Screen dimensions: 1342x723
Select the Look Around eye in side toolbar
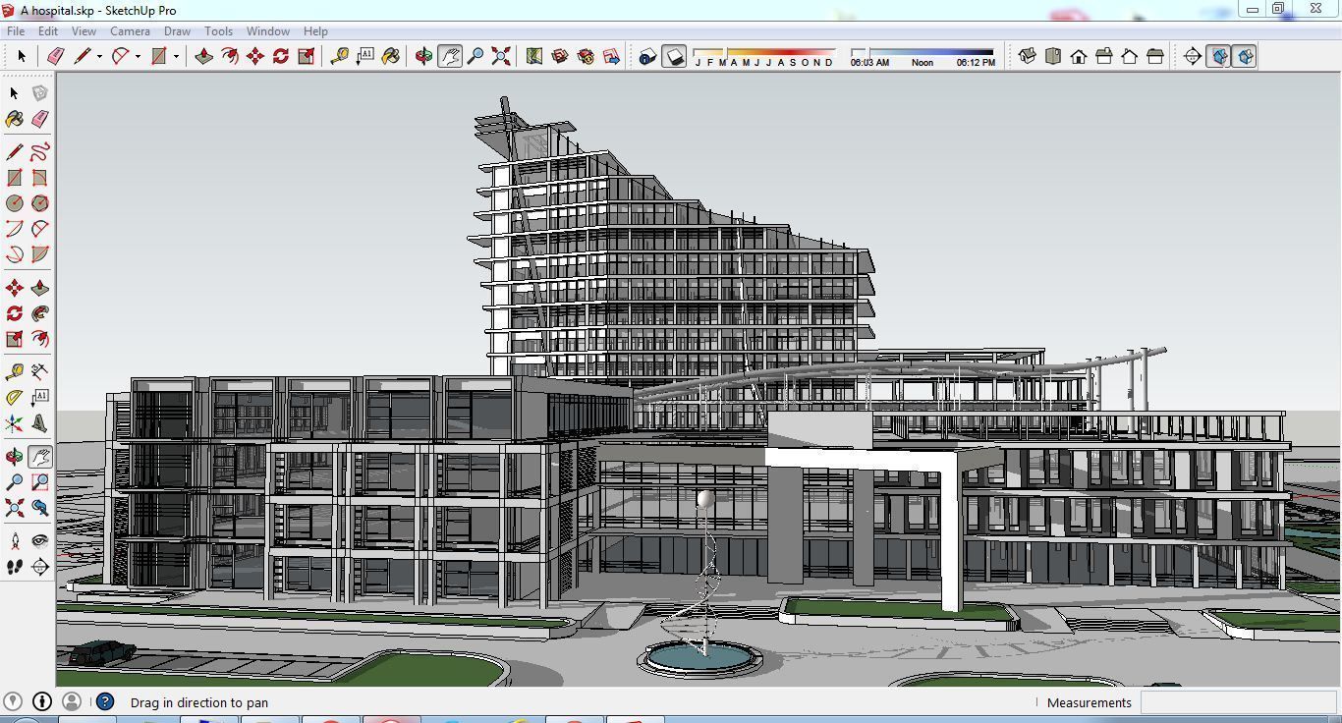[40, 541]
